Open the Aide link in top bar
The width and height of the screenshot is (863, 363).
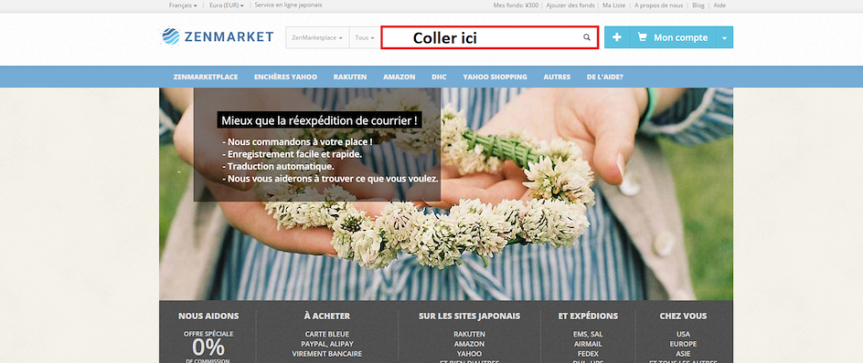[x=719, y=5]
